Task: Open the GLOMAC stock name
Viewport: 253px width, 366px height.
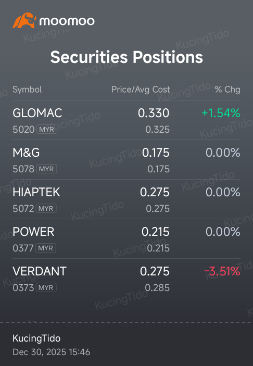Action: [x=37, y=113]
